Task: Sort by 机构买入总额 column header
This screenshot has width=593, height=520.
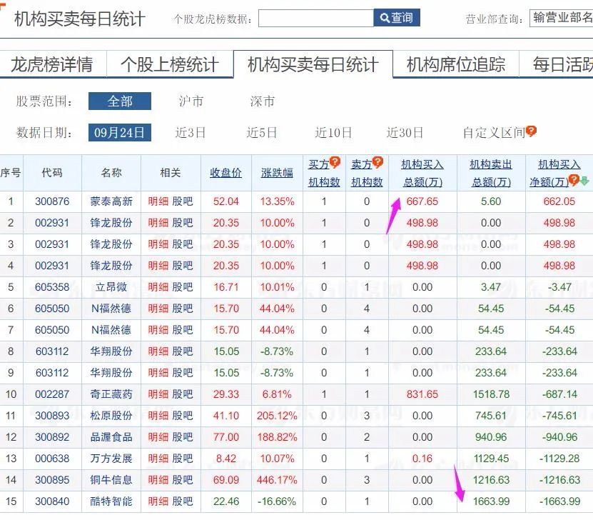Action: (422, 174)
